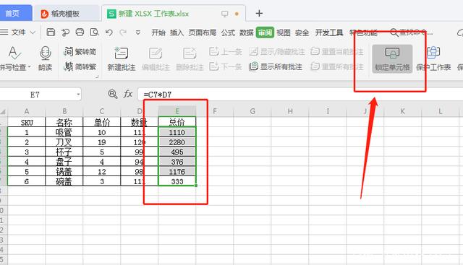Screen dimensions: 463x265
Task: Open the 开发工具 ribbon tab
Action: coord(329,32)
